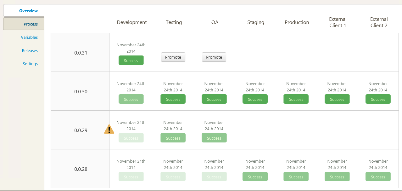Click the Production Success badge for version 0.0.30
Image resolution: width=402 pixels, height=191 pixels.
296,99
